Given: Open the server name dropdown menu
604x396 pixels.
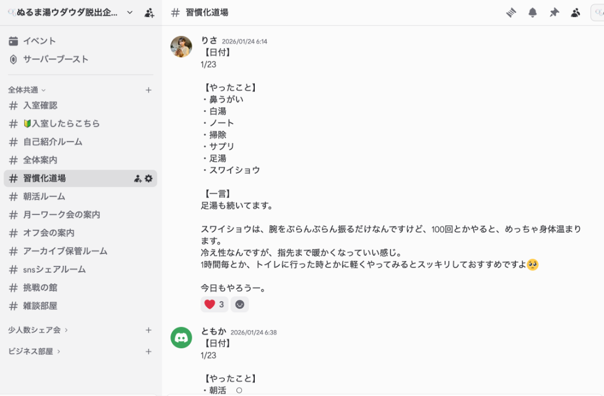Looking at the screenshot, I should (x=130, y=12).
